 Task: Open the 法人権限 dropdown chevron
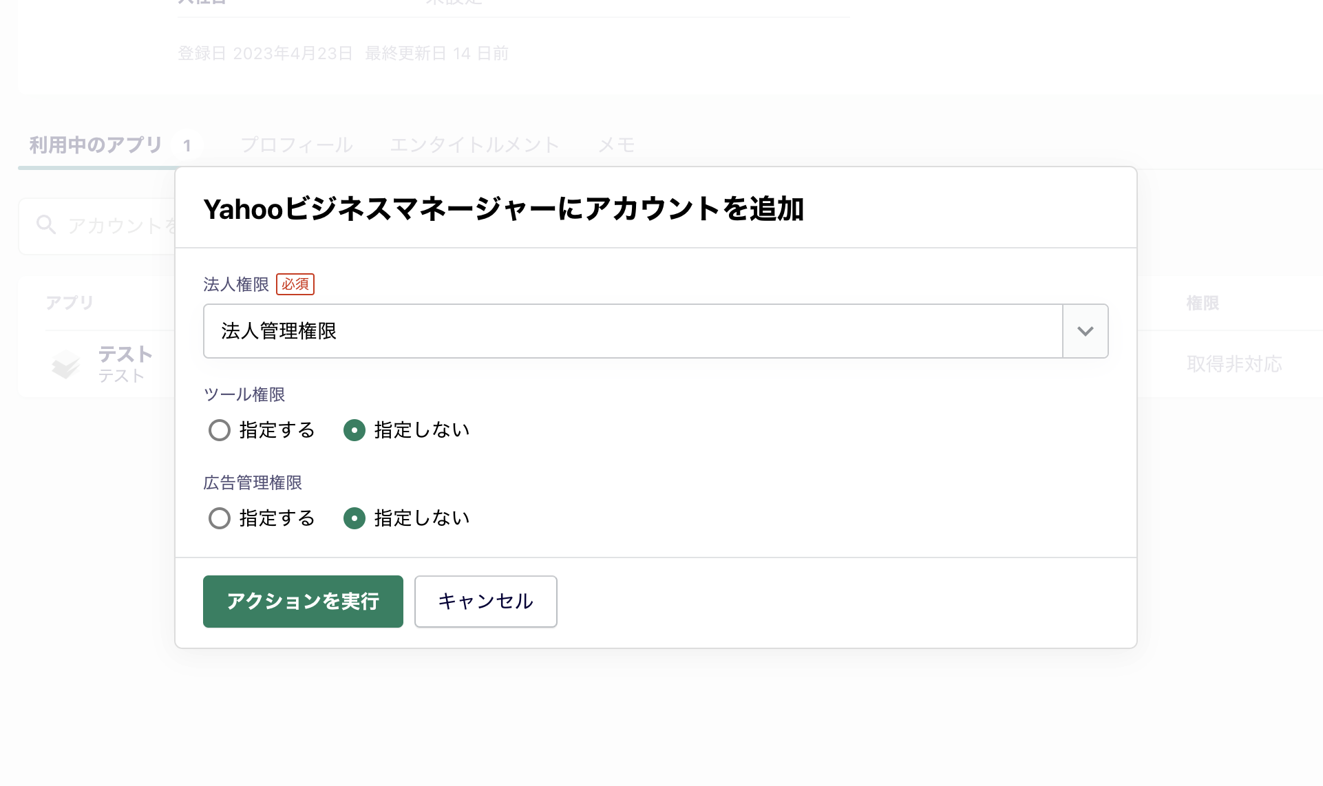1085,331
